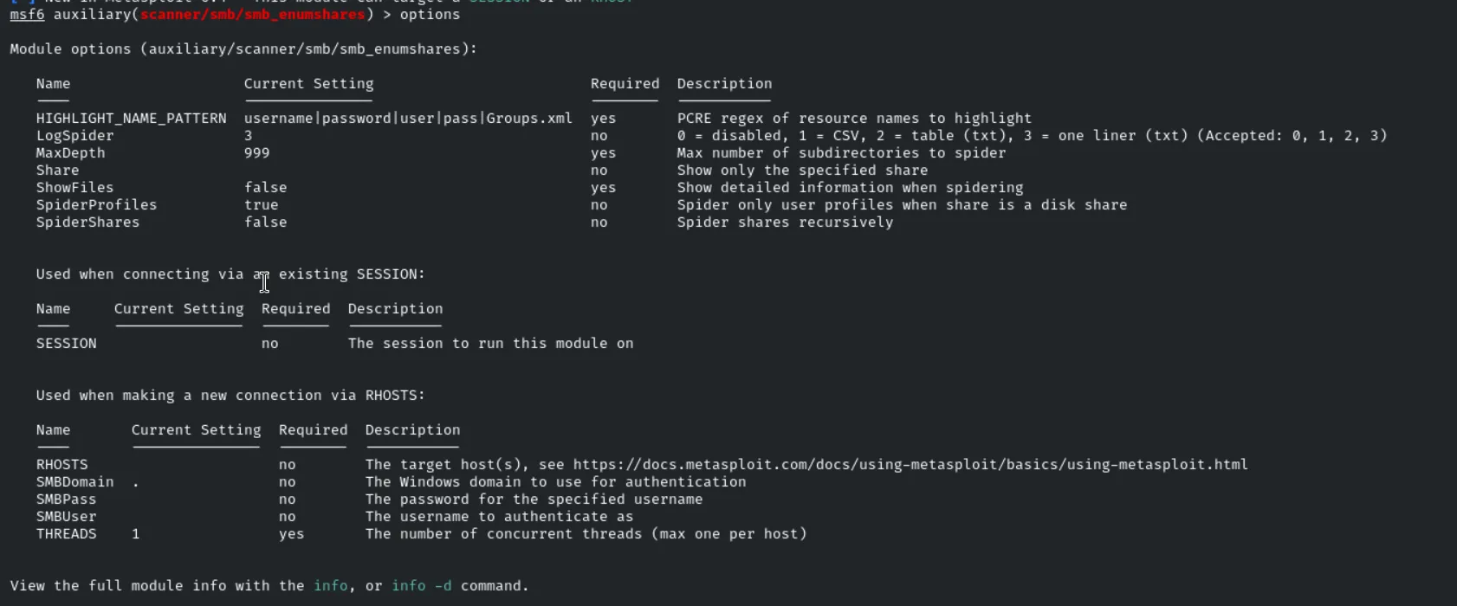Click the THREADS option name
Image resolution: width=1457 pixels, height=606 pixels.
[66, 534]
